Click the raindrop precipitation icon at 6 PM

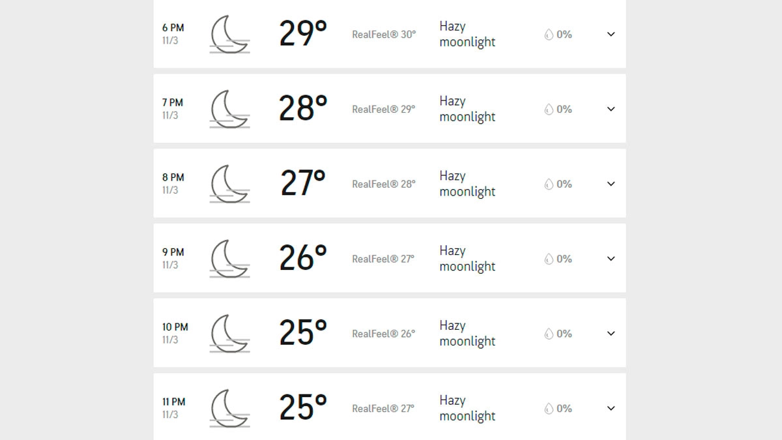549,35
